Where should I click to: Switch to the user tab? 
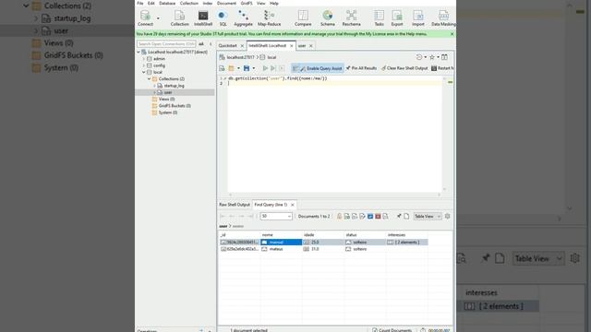302,45
